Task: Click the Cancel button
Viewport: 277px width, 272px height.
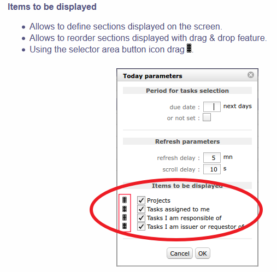Action: (x=180, y=253)
